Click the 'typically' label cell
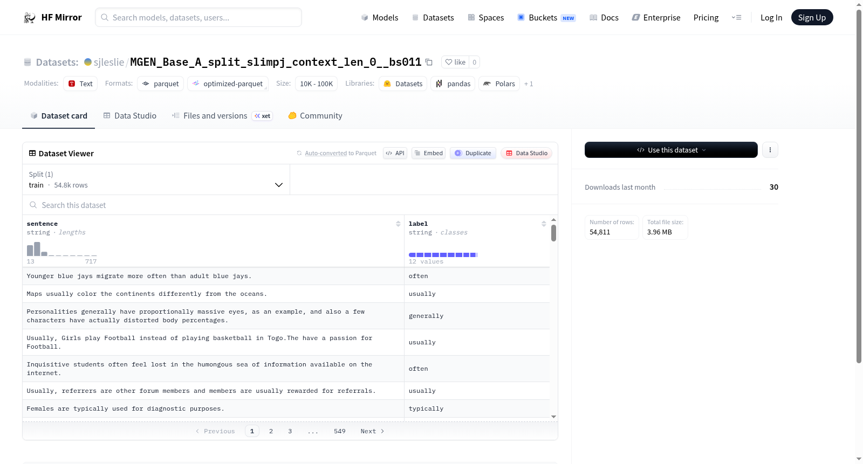 (x=477, y=408)
